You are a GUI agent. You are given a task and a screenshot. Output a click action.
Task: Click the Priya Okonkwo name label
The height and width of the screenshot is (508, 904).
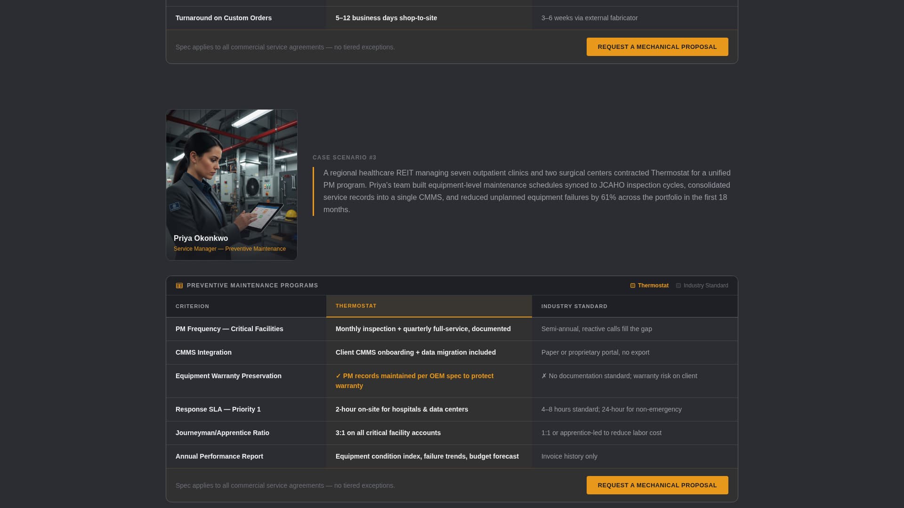(x=201, y=238)
